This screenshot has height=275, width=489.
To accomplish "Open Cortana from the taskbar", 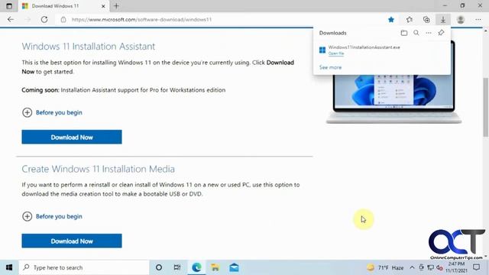I will (159, 267).
